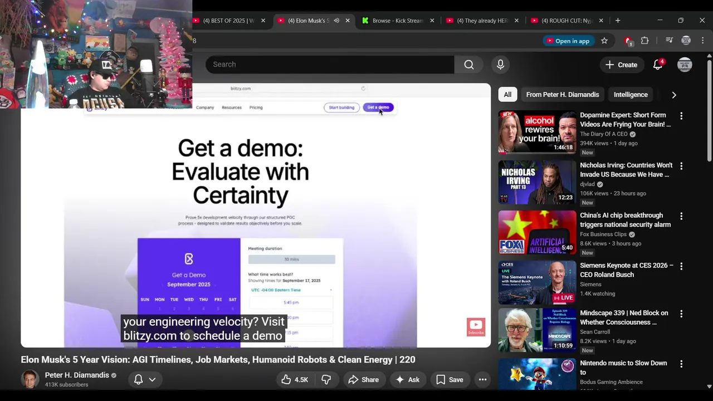Switch to the BEST OF 2025 tab
This screenshot has height=401, width=713.
point(228,21)
